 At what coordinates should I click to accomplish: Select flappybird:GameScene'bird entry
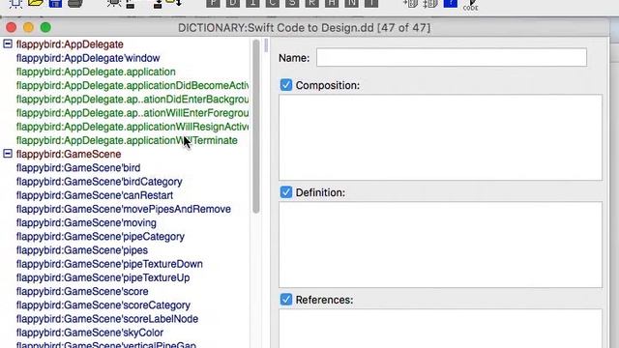pyautogui.click(x=78, y=167)
